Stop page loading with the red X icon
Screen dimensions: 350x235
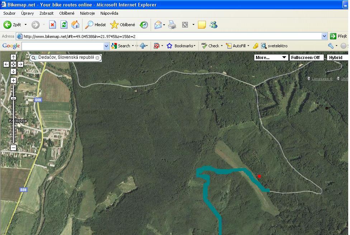[x=52, y=25]
